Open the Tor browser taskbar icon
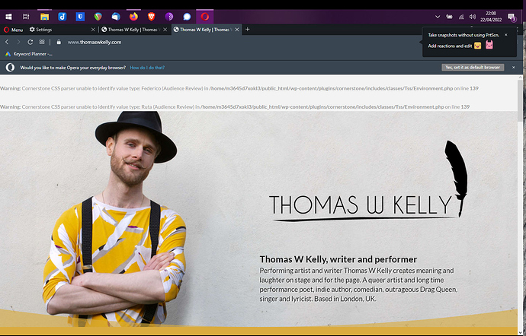Viewport: 526px width, 336px height. click(169, 17)
